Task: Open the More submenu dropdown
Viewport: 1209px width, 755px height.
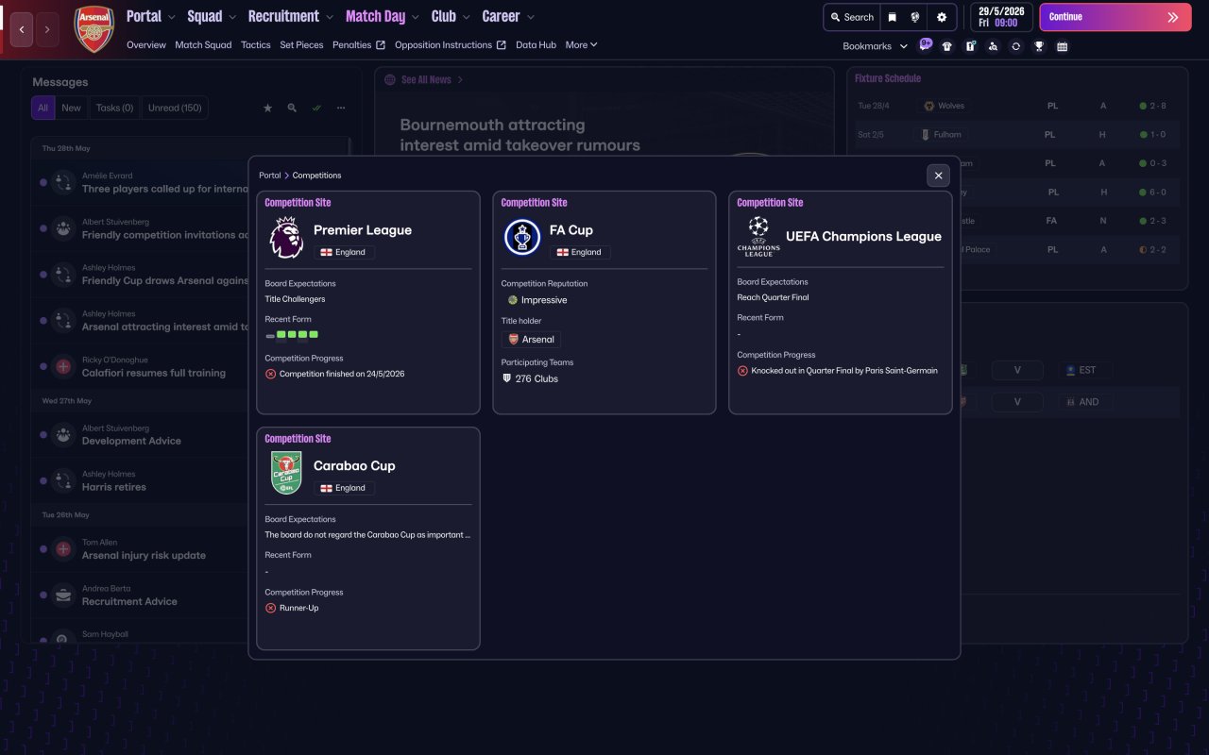Action: (x=582, y=44)
